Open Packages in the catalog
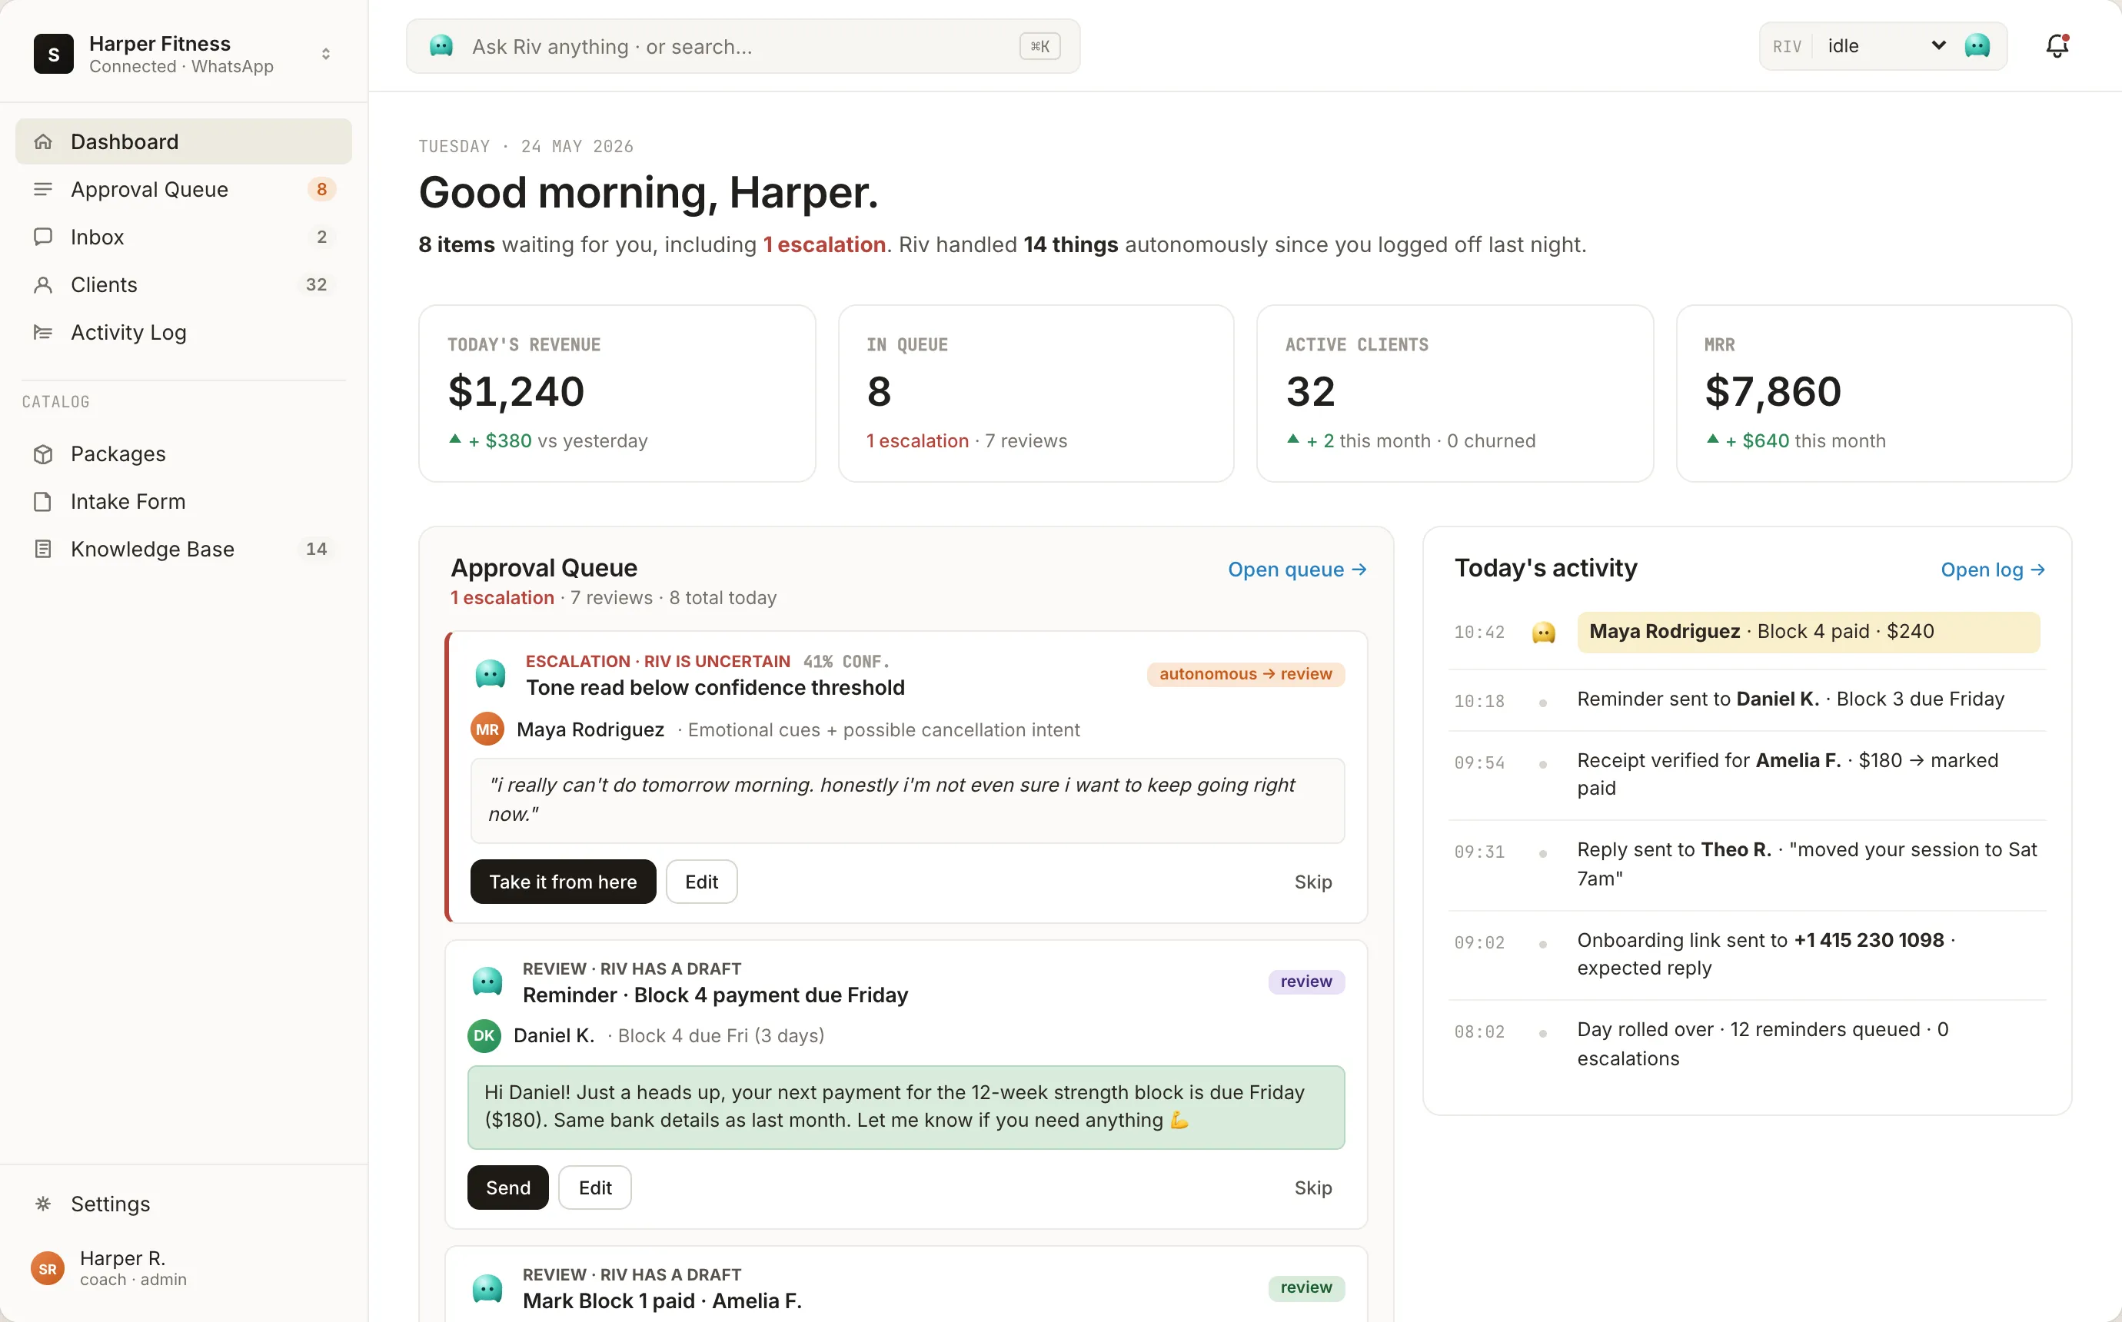The image size is (2122, 1322). pos(184,453)
